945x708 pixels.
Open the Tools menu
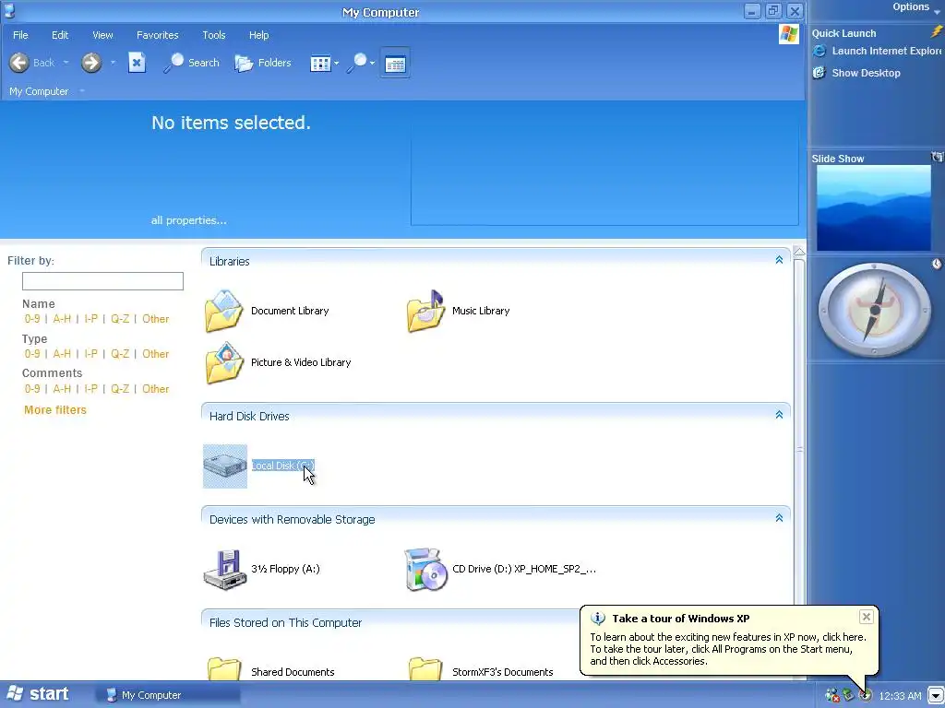pyautogui.click(x=214, y=35)
